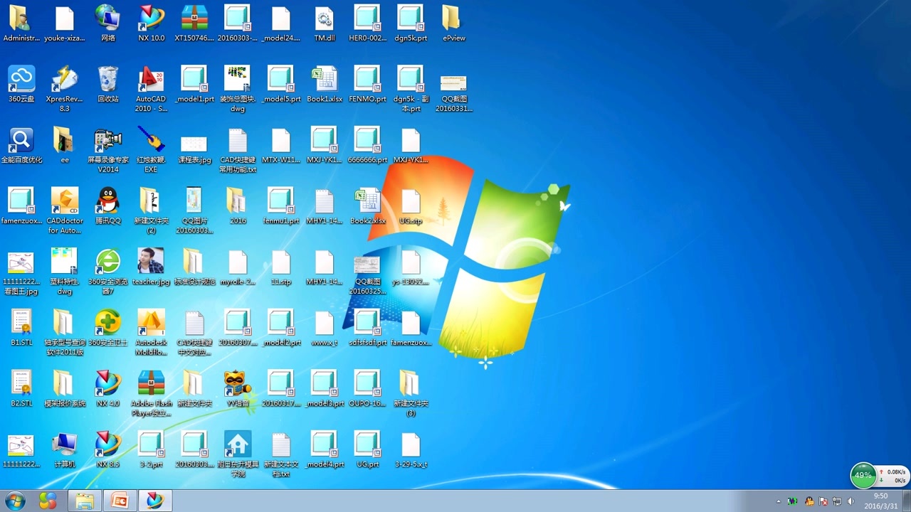Launch AutoCAD 2010 from the desktop
Viewport: 911px width, 512px height.
click(x=151, y=89)
